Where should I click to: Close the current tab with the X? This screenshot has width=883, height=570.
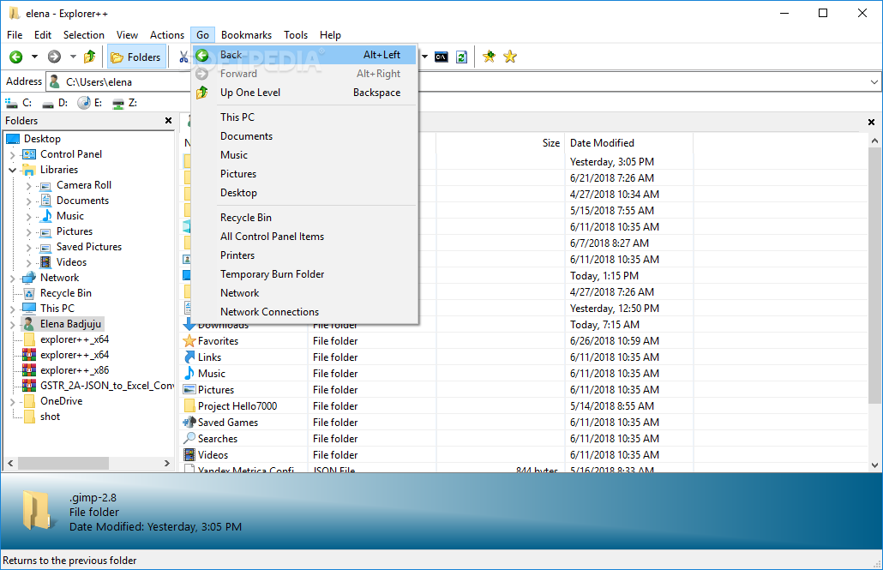[x=871, y=123]
